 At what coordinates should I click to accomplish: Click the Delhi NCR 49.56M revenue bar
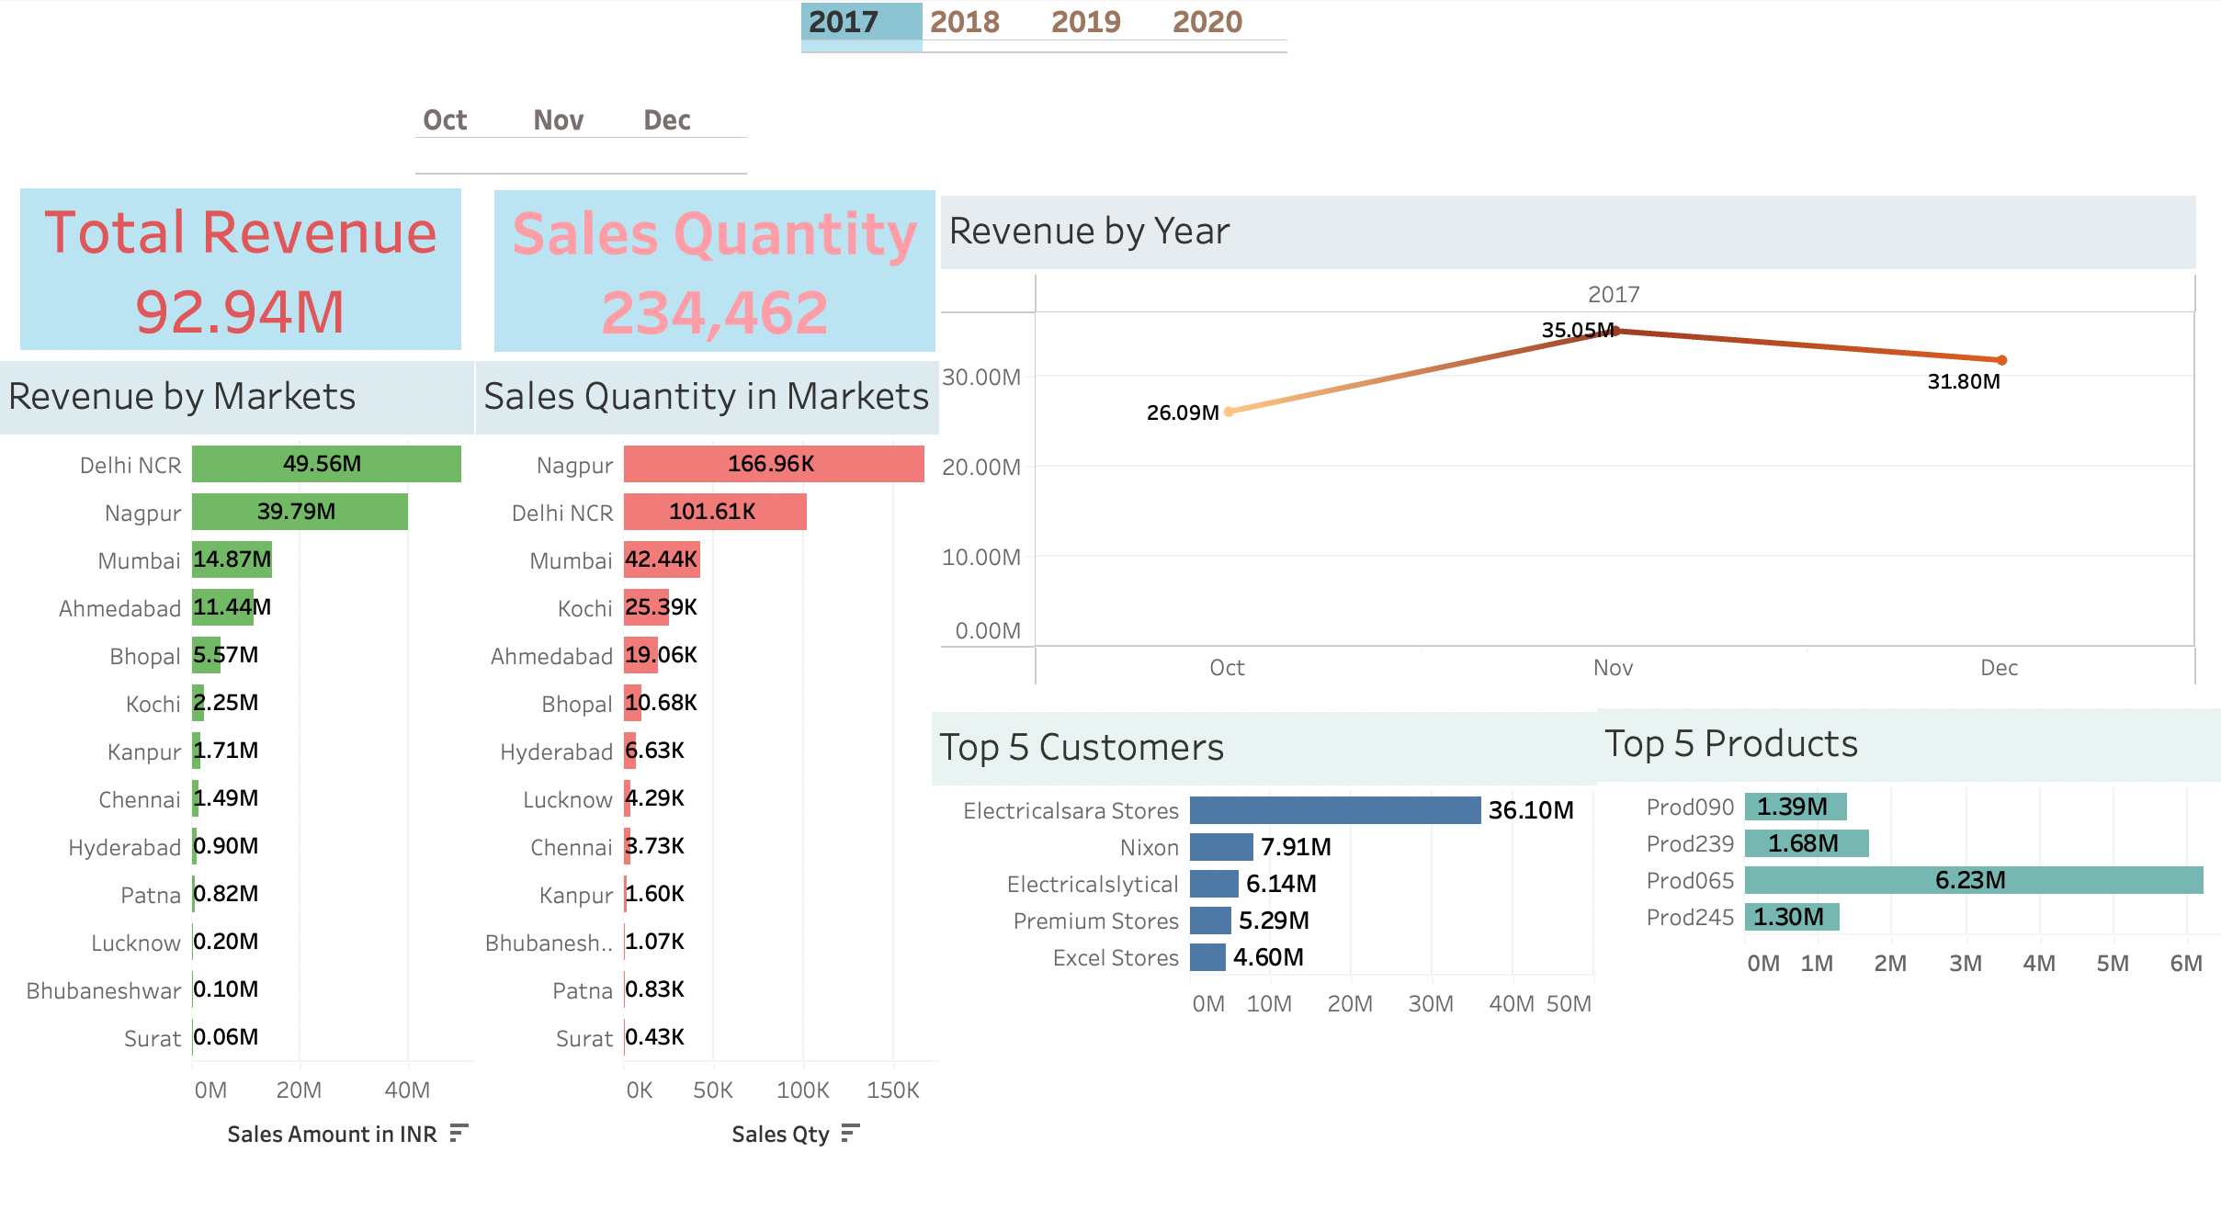click(x=326, y=464)
